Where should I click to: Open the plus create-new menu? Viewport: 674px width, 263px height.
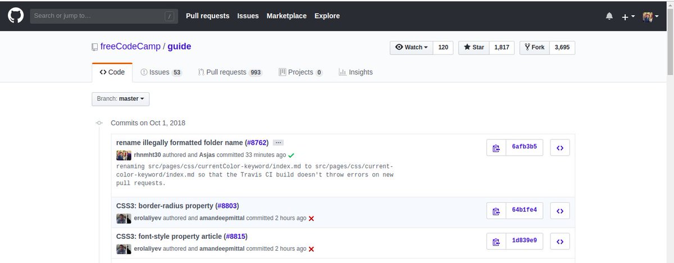[628, 16]
